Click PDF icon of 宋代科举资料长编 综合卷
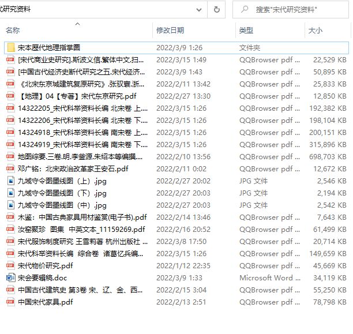353x334 pixels. tap(10, 254)
